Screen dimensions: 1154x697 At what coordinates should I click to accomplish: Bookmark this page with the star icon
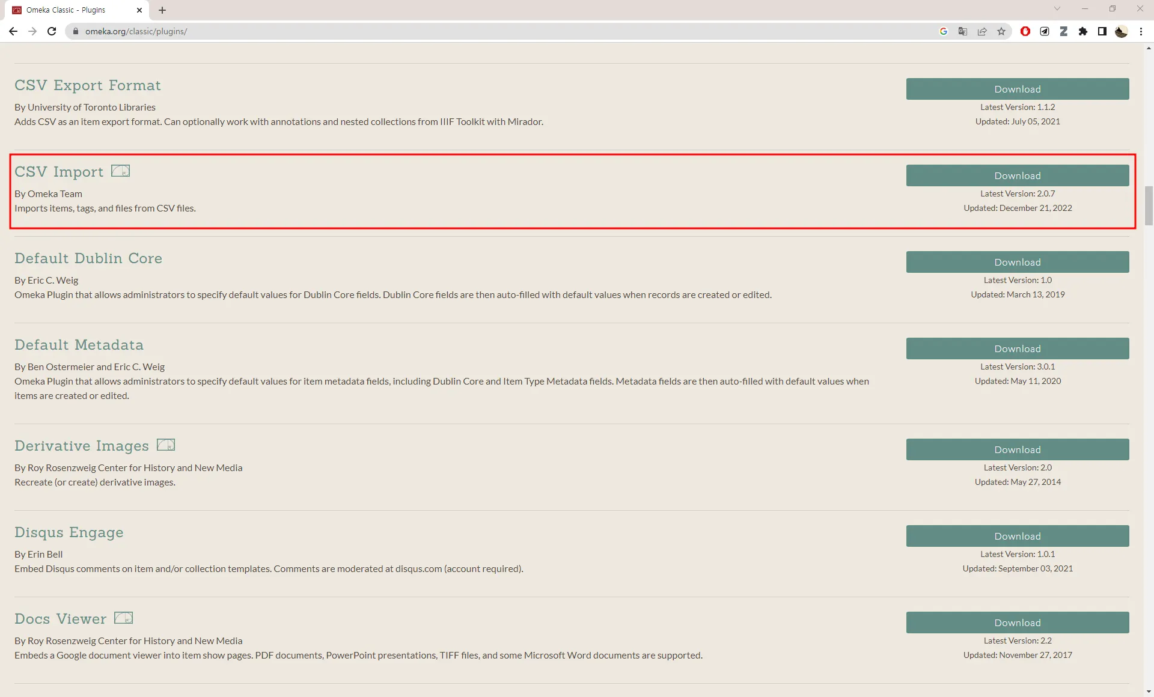click(x=1001, y=31)
